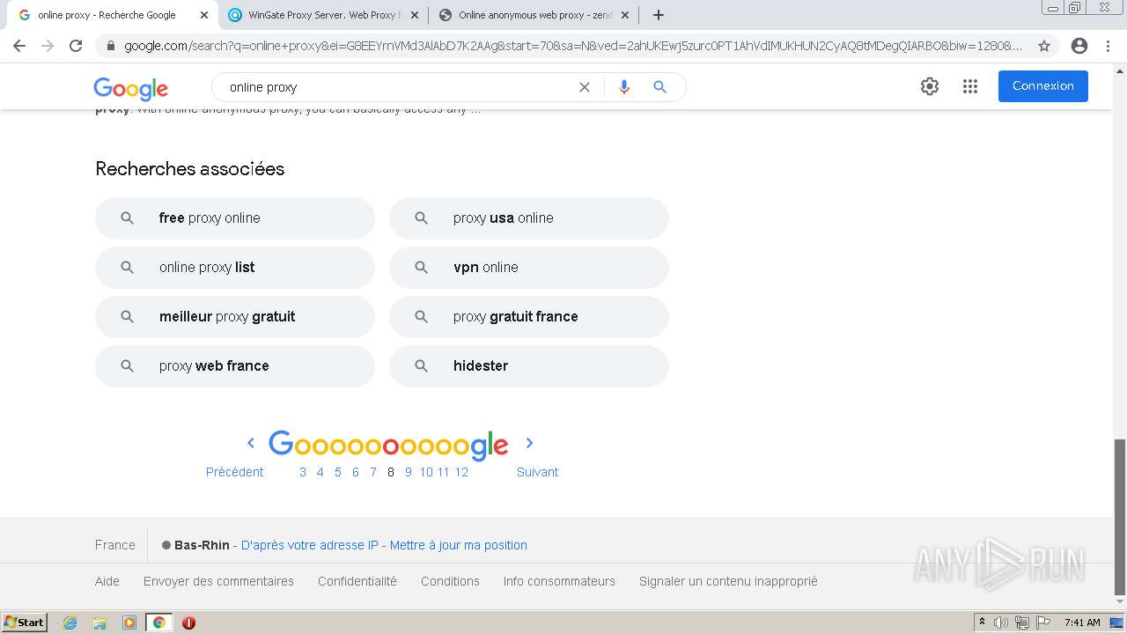Go back with browser back arrow
Viewport: 1127px width, 634px height.
point(19,46)
